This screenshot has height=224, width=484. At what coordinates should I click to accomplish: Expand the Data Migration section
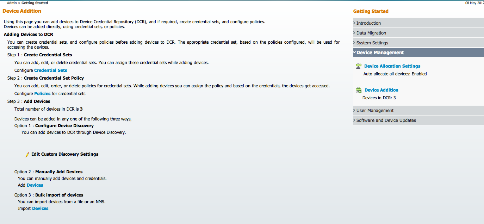[x=371, y=33]
